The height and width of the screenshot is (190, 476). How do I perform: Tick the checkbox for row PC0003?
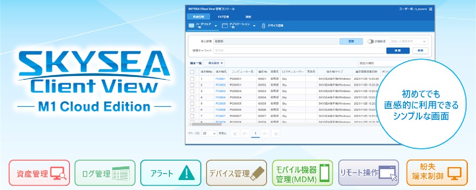click(x=192, y=91)
